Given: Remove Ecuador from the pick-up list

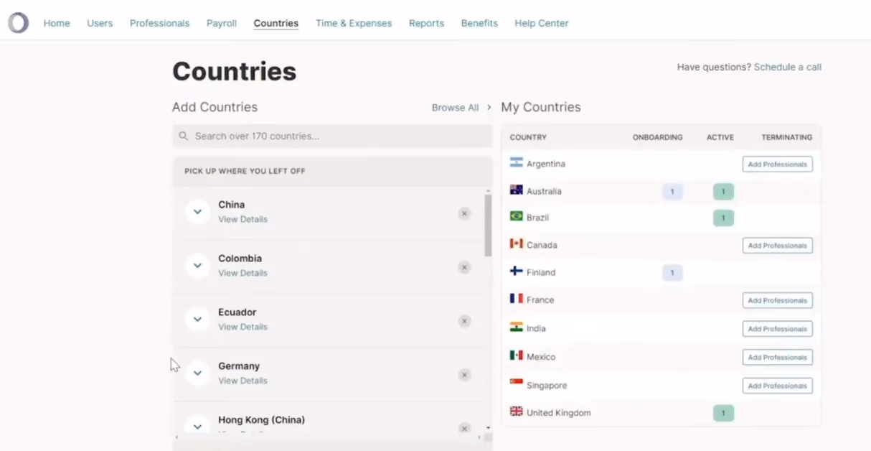Looking at the screenshot, I should pyautogui.click(x=464, y=321).
